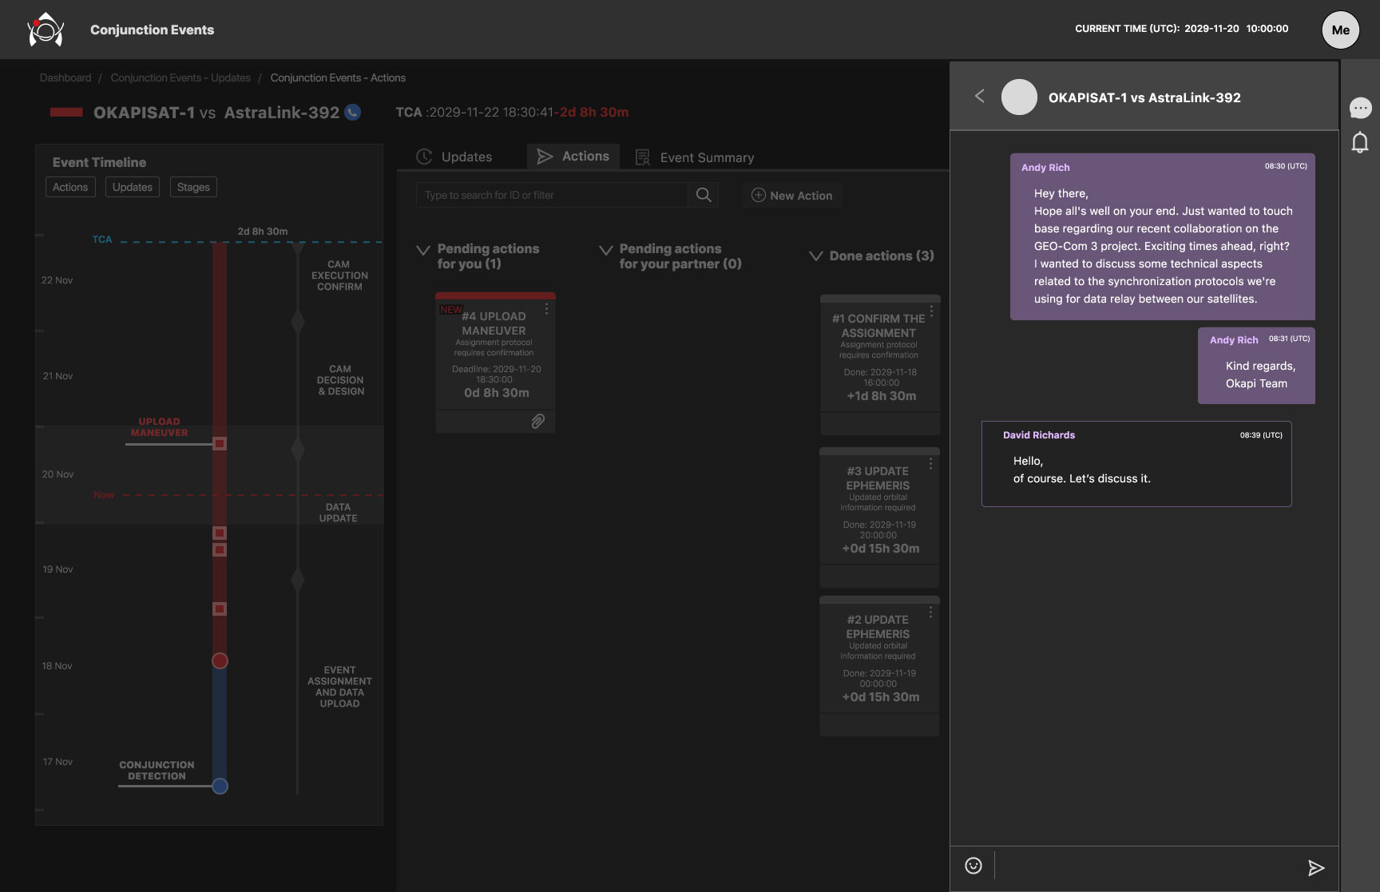
Task: Open the emoji picker in chat
Action: click(973, 866)
